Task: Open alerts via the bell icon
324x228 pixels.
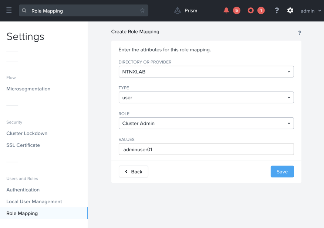Action: [x=226, y=10]
